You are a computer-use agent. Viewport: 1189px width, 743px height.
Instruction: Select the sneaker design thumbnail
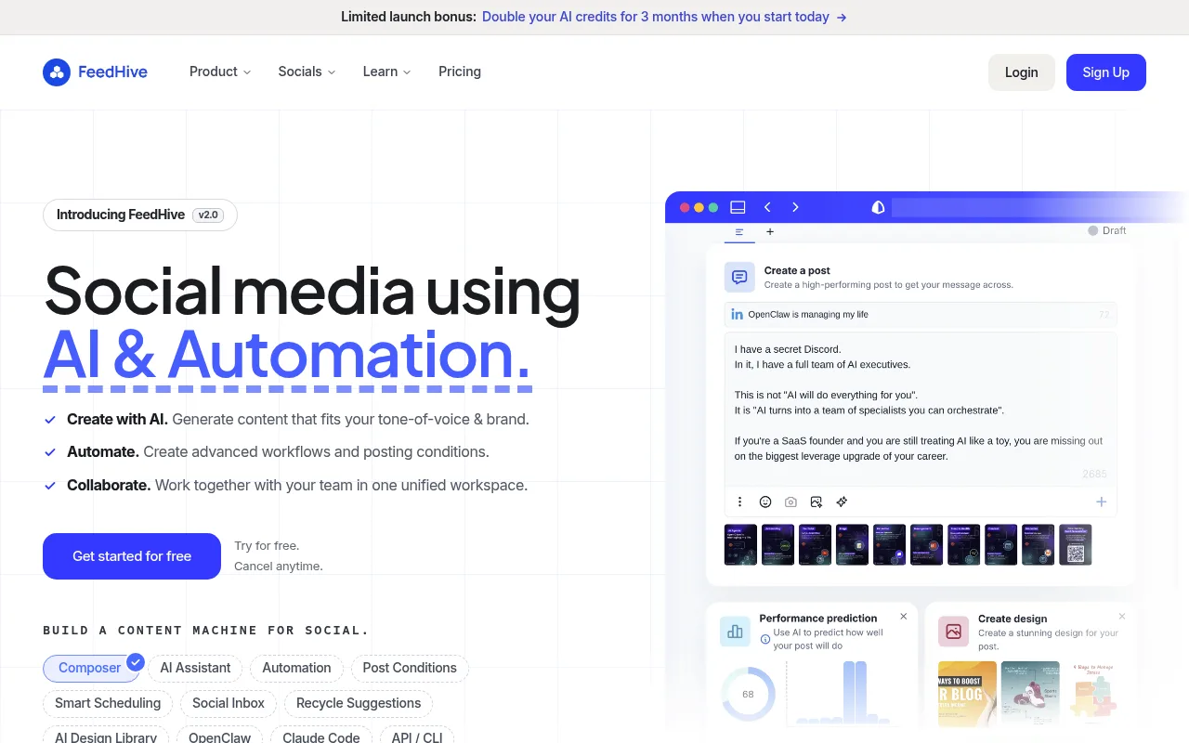[1030, 694]
